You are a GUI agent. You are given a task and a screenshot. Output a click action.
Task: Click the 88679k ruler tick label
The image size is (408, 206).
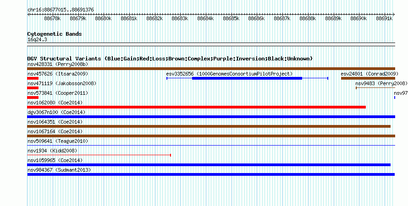(78, 18)
